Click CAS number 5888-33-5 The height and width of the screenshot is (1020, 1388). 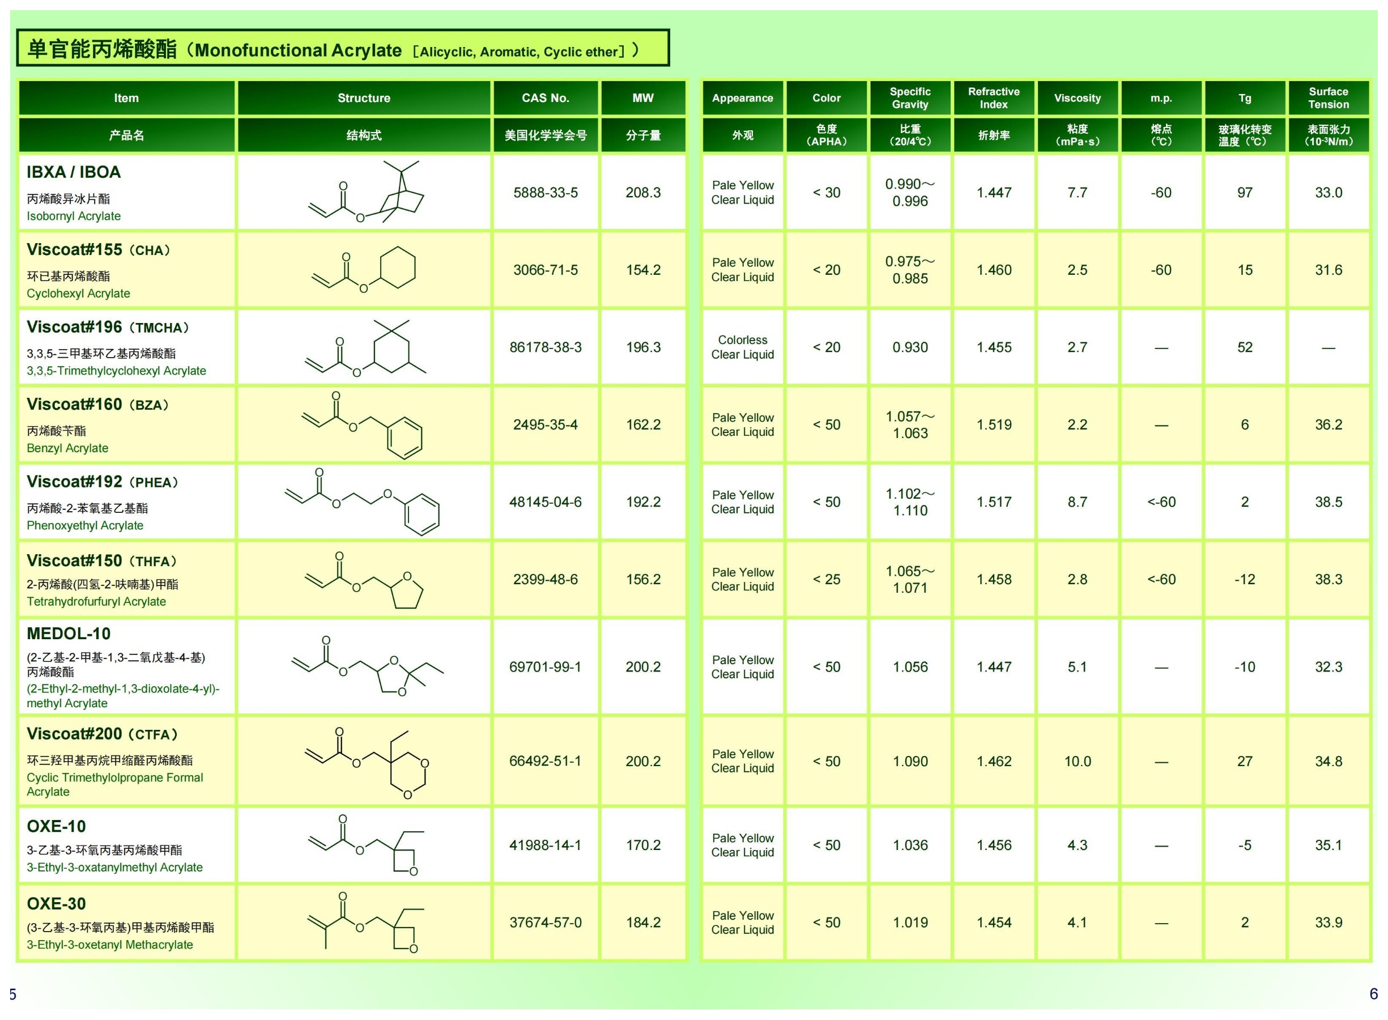[x=546, y=193]
